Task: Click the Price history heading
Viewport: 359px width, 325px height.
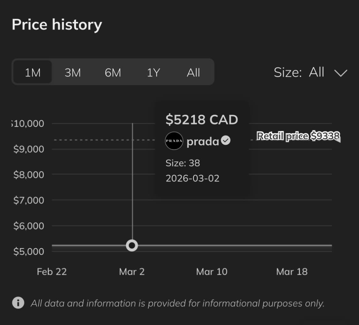Action: [57, 25]
